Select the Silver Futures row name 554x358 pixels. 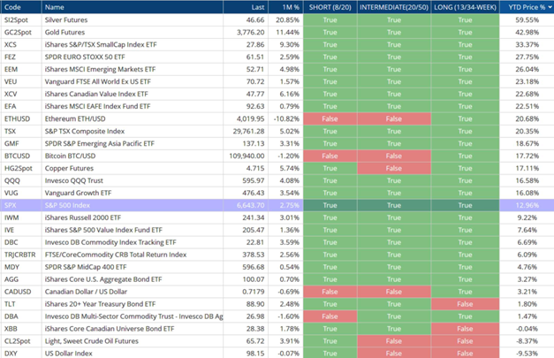click(72, 19)
